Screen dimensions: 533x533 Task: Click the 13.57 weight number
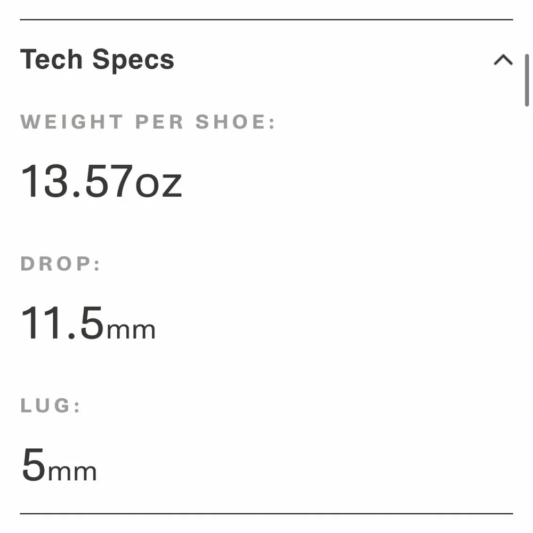click(77, 181)
